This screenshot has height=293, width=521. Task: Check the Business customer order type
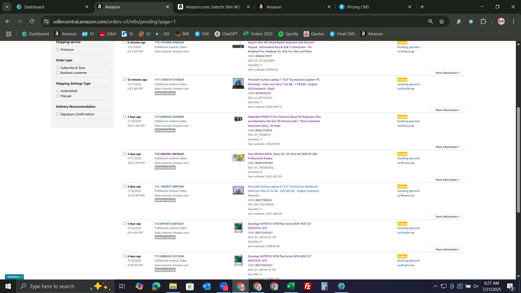58,73
